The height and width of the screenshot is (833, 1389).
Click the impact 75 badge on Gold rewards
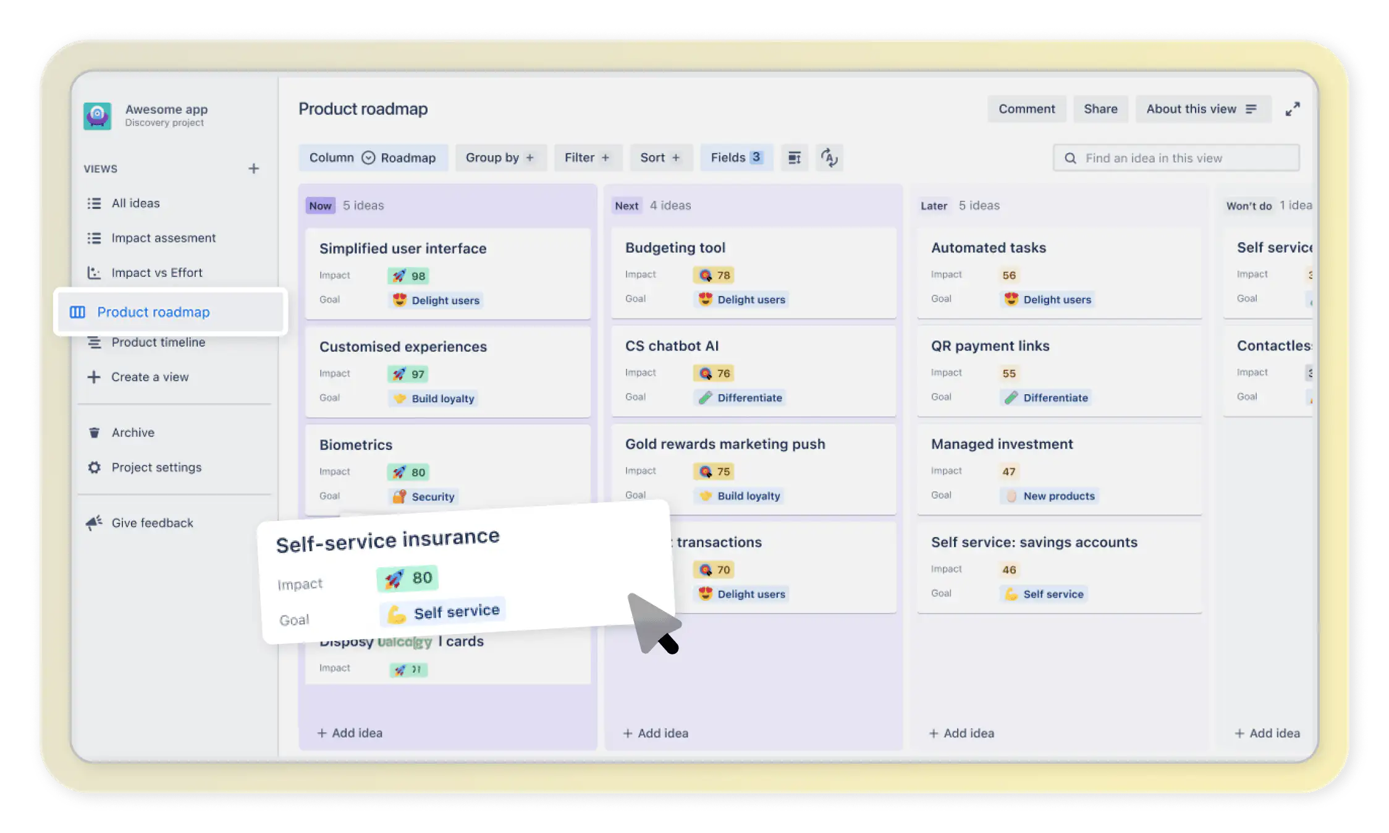714,471
